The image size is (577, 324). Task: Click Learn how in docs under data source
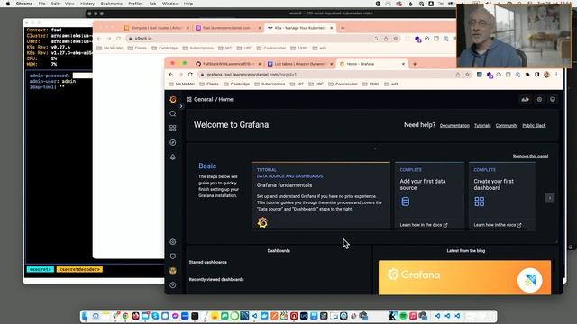click(x=424, y=225)
